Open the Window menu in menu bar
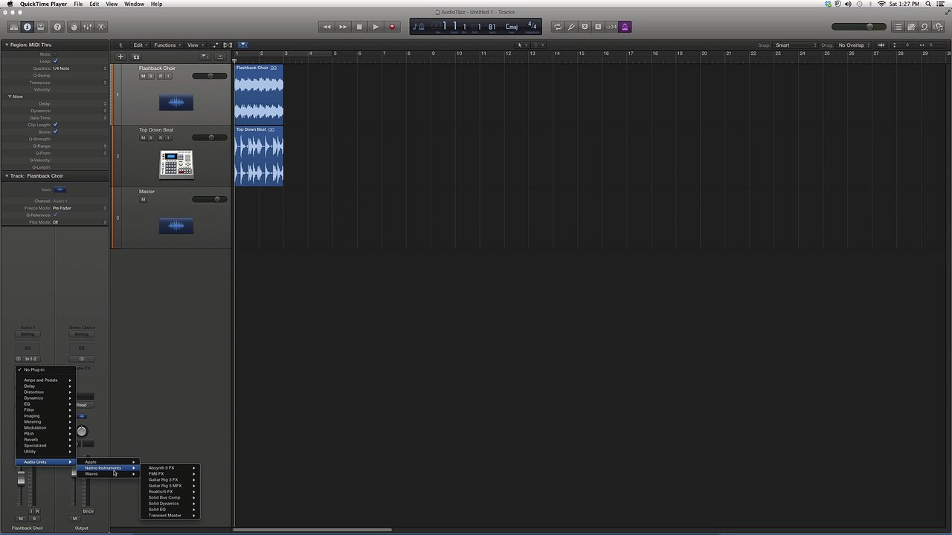 click(135, 4)
